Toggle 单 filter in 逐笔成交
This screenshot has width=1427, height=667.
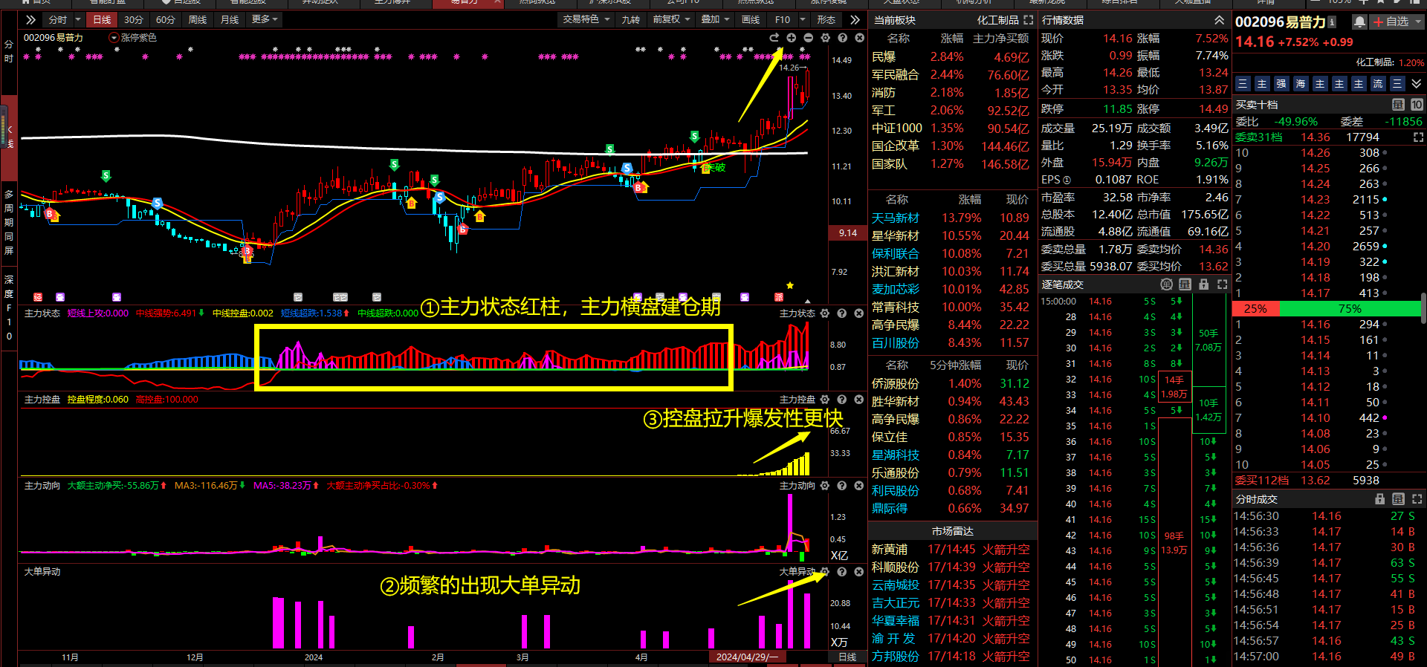[x=1167, y=284]
